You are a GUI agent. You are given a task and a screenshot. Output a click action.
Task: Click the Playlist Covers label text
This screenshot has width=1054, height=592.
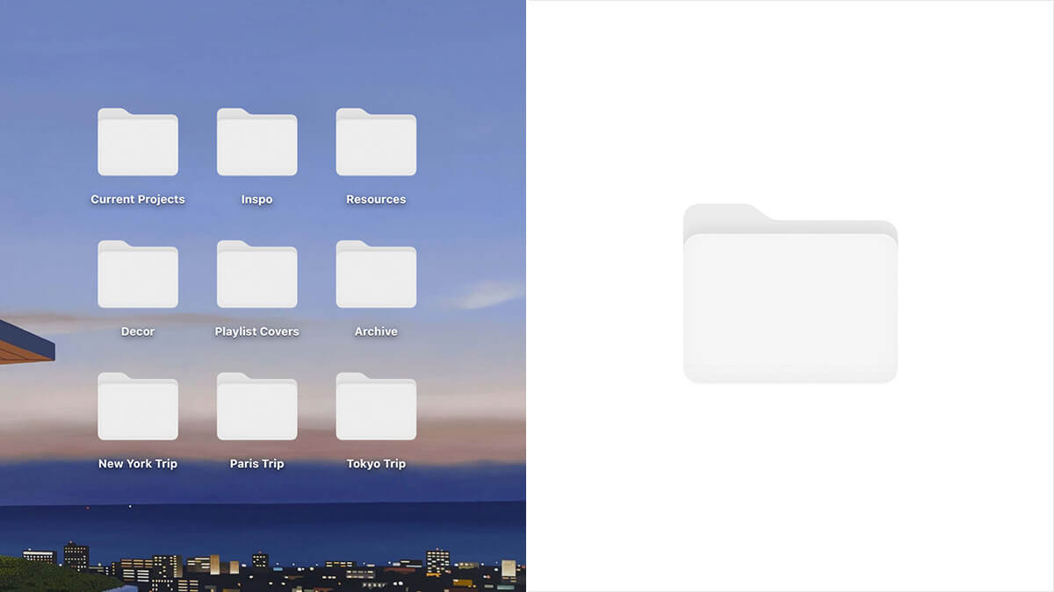(256, 332)
